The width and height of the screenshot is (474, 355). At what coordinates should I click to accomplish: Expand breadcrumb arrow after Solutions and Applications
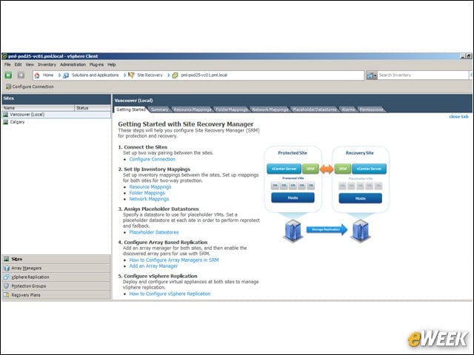click(x=124, y=75)
